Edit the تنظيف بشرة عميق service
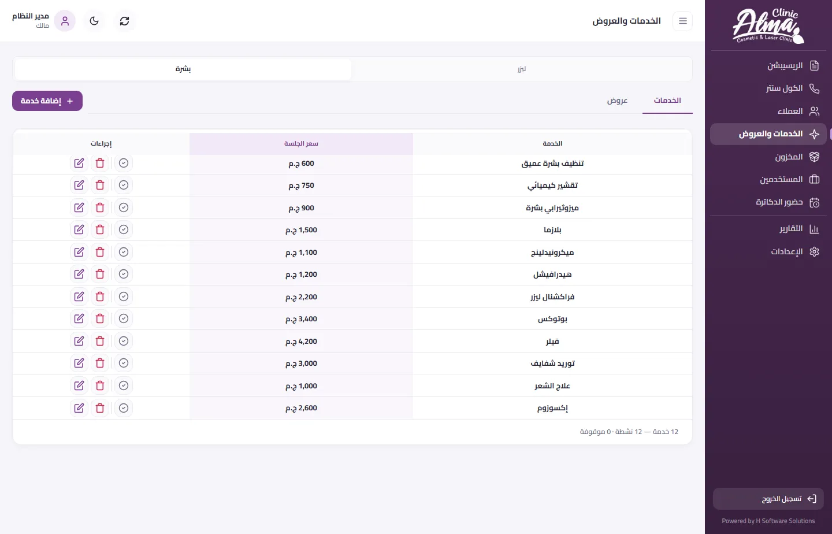Image resolution: width=832 pixels, height=534 pixels. pyautogui.click(x=79, y=163)
